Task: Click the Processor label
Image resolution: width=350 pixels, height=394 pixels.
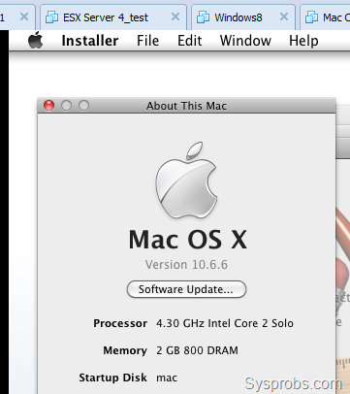Action: [x=120, y=323]
